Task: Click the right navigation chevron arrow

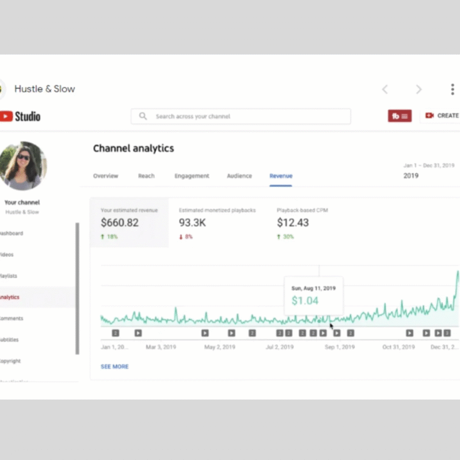Action: coord(419,89)
